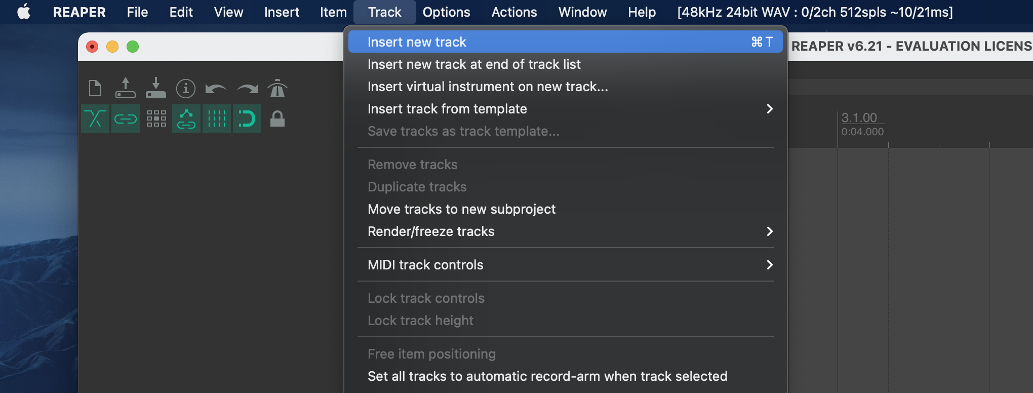
Task: Toggle auto-crossfade toolbar button
Action: (x=95, y=119)
